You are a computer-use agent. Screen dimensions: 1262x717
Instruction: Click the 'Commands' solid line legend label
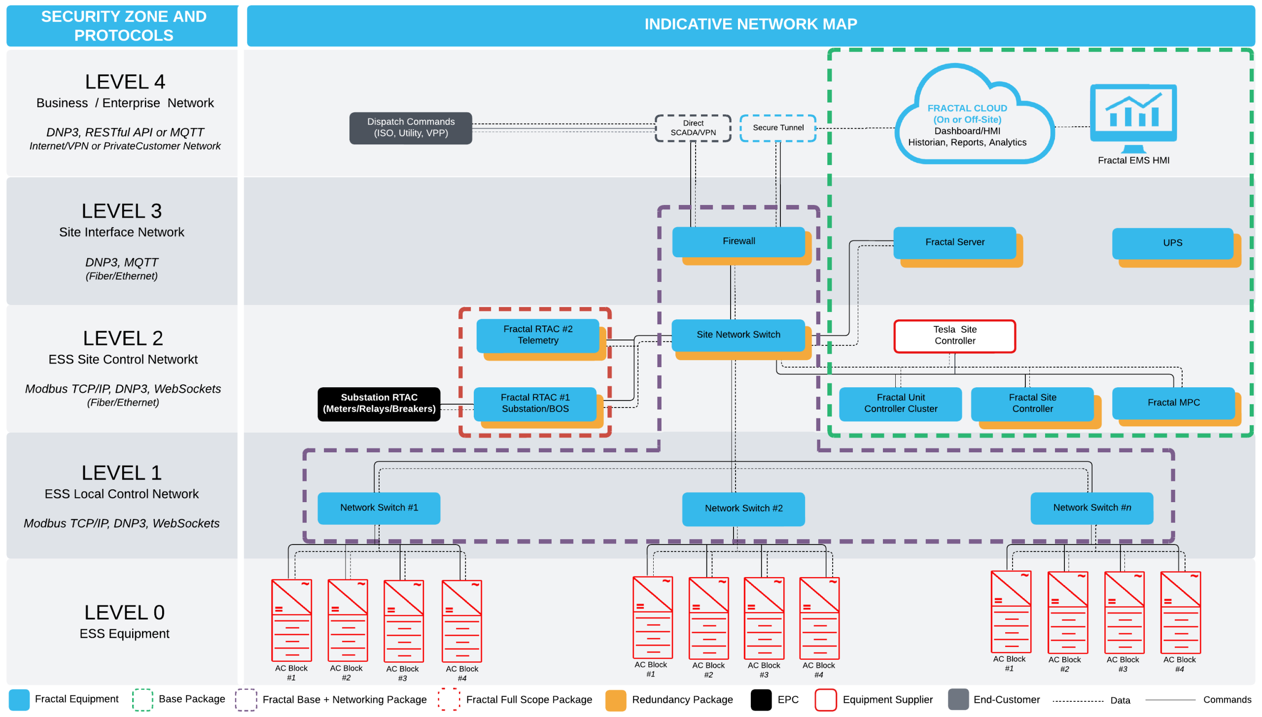coord(1227,700)
